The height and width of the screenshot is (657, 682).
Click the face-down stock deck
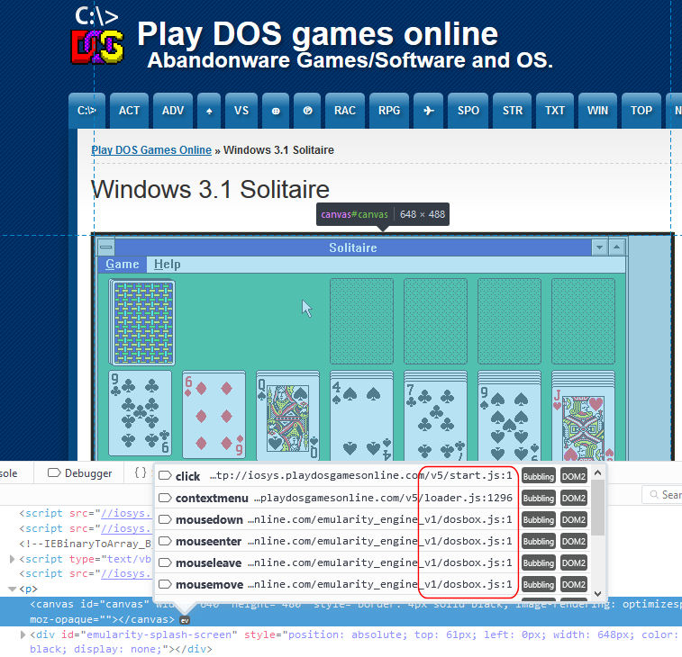(x=142, y=322)
